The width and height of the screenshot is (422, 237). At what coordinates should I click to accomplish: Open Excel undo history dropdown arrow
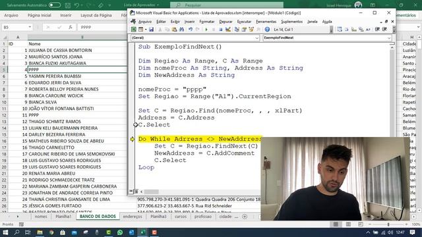pos(82,5)
